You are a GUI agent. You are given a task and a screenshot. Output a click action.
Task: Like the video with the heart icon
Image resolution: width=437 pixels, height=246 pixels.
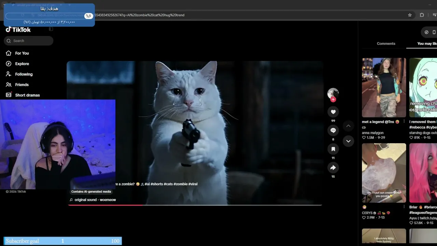[x=333, y=112]
